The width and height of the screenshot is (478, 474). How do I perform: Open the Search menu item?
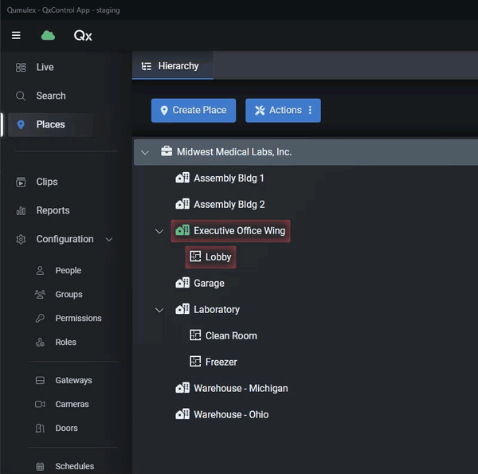[51, 96]
